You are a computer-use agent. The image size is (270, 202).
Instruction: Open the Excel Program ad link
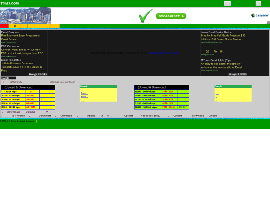tap(10, 32)
